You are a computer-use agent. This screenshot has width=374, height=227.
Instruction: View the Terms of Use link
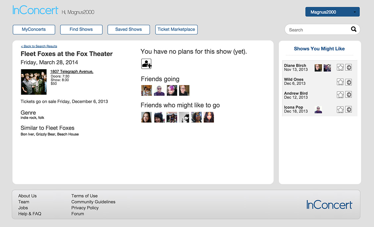(84, 196)
